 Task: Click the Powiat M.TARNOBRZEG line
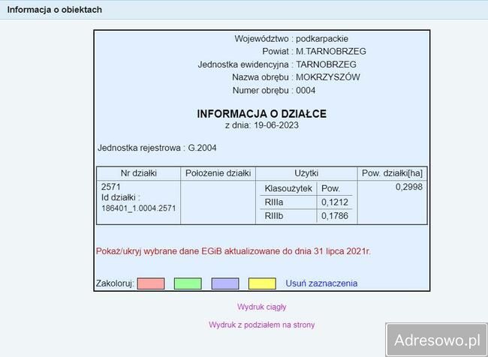point(314,51)
